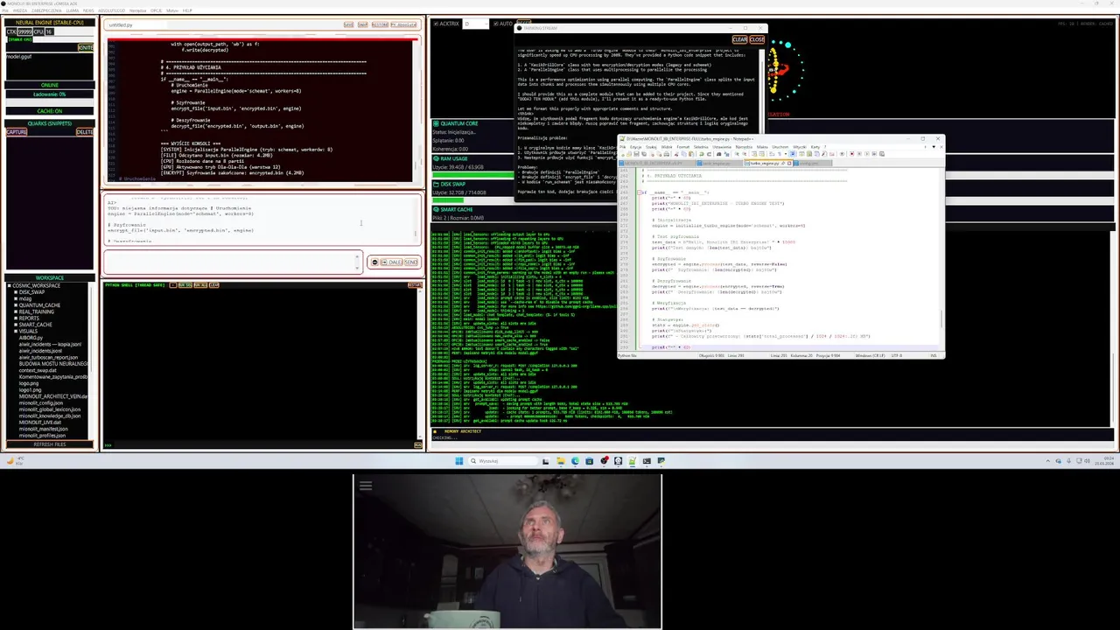1120x630 pixels.
Task: Click the Save icon in Notepad++ toolbar
Action: (636, 154)
